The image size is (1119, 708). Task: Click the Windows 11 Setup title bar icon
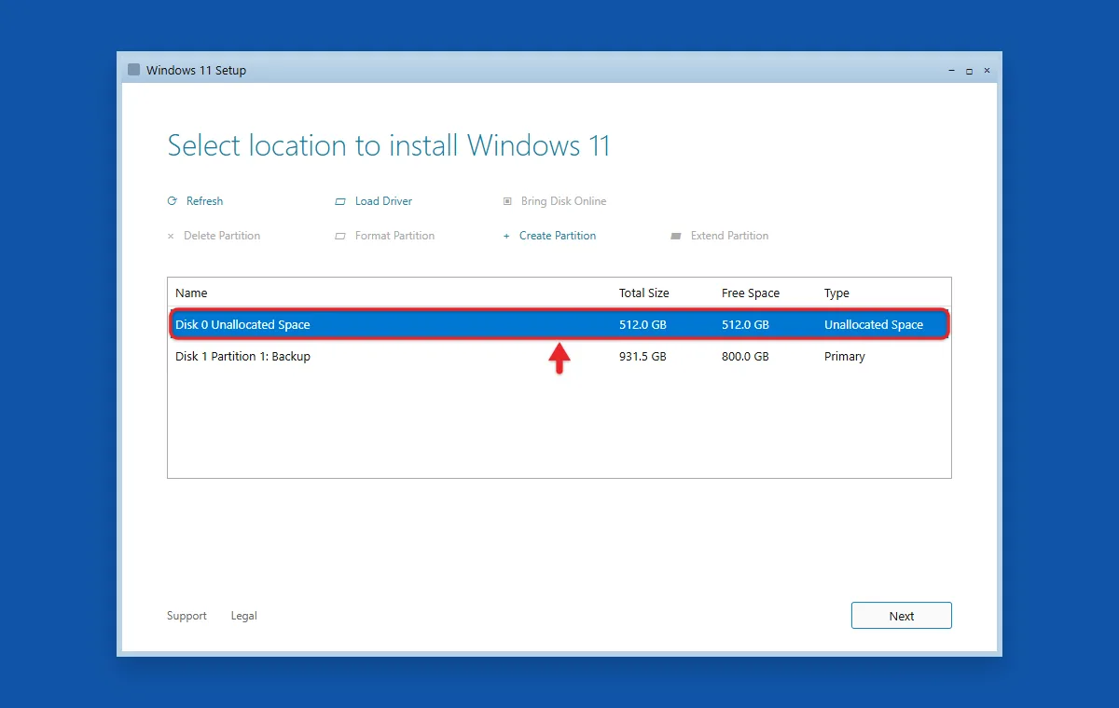pos(134,70)
